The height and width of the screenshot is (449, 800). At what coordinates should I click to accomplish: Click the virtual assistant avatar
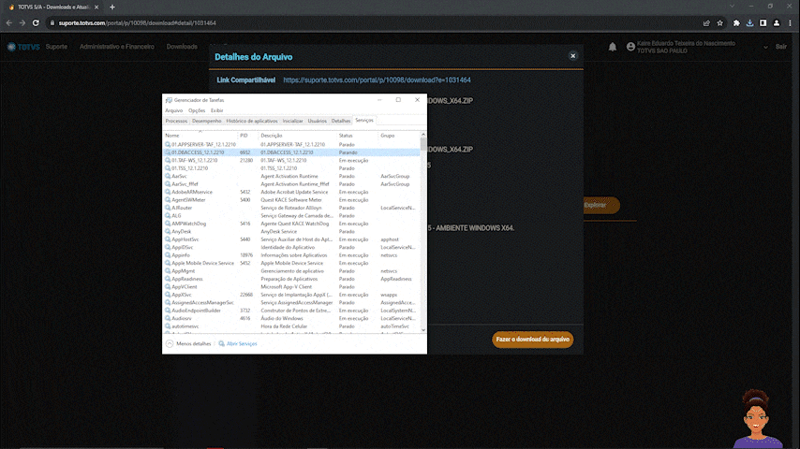[757, 419]
